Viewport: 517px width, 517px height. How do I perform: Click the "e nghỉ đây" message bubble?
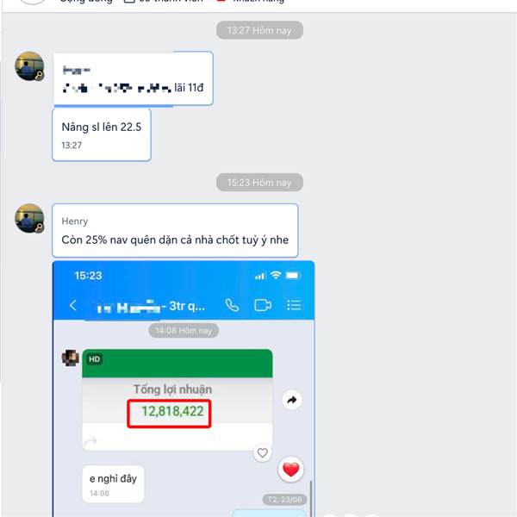[x=113, y=484]
